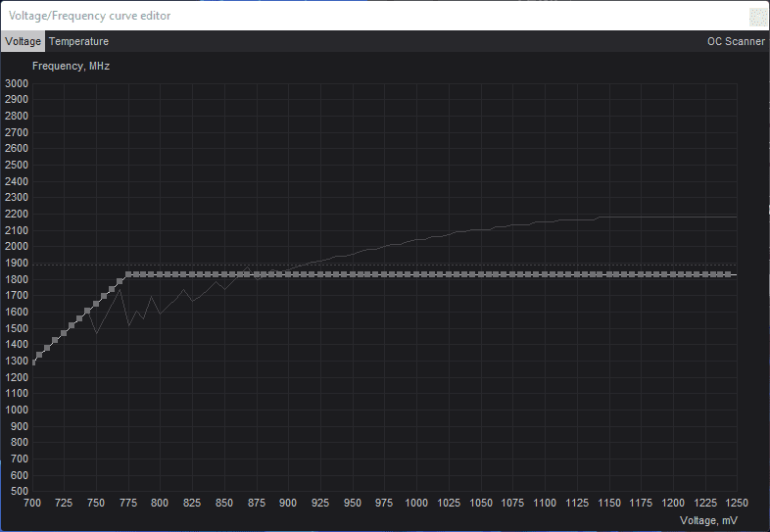Select the flat-line curve point at 1200 mV
Viewport: 770px width, 532px height.
(673, 274)
